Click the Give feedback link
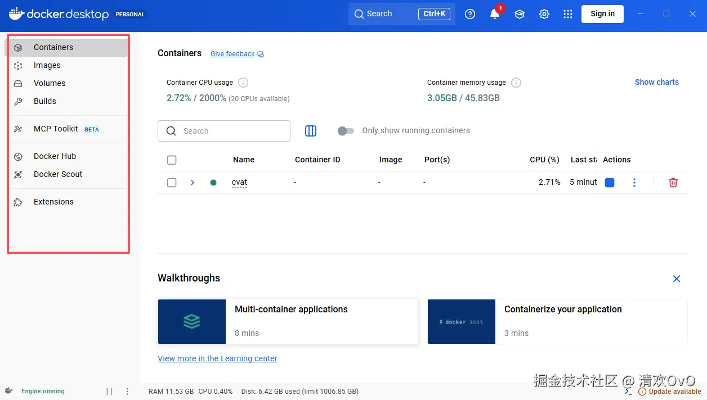 tap(232, 54)
